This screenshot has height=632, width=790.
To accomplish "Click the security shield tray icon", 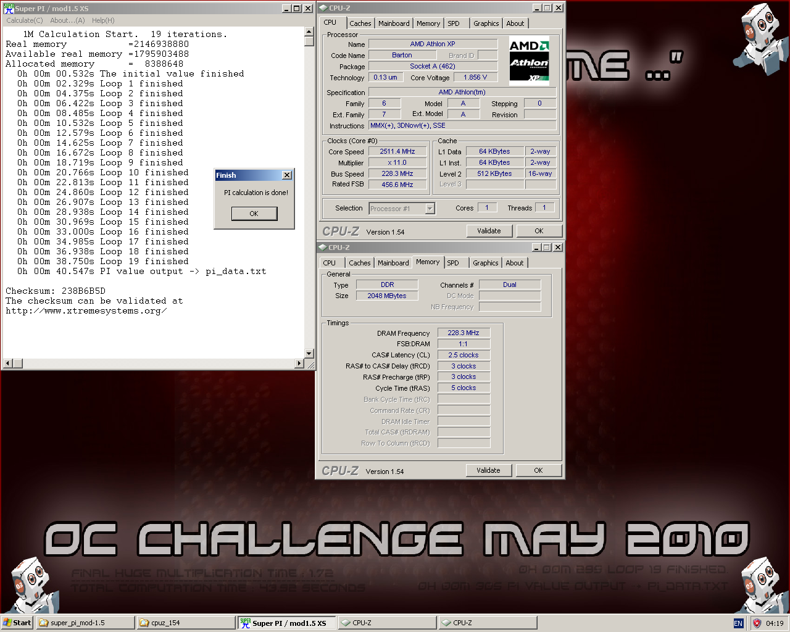I will (x=757, y=623).
